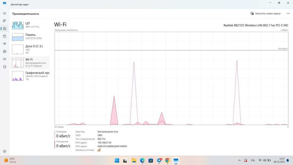The width and height of the screenshot is (293, 165).
Task: Open Google Chrome from the taskbar
Action: pyautogui.click(x=167, y=161)
